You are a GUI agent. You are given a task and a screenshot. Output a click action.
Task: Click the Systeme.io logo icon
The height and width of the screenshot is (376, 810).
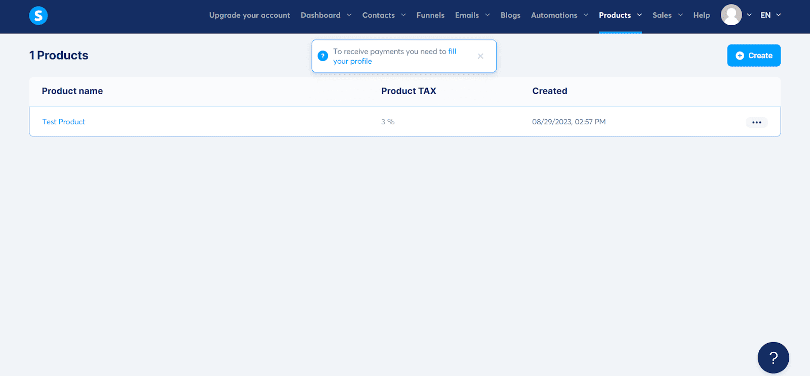tap(38, 16)
